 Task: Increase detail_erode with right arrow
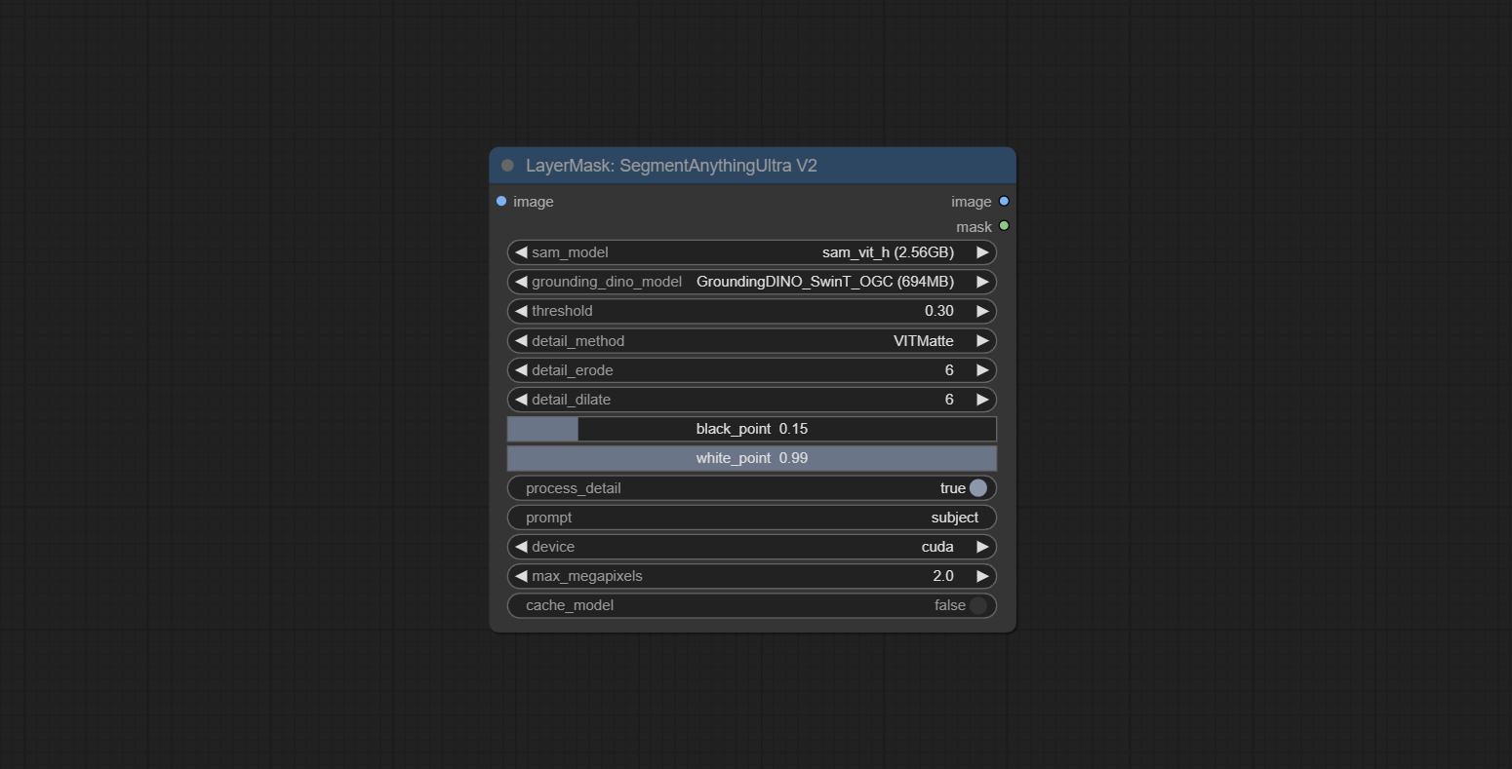tap(982, 370)
